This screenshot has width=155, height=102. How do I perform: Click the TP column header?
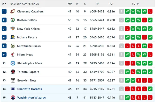click(x=97, y=4)
